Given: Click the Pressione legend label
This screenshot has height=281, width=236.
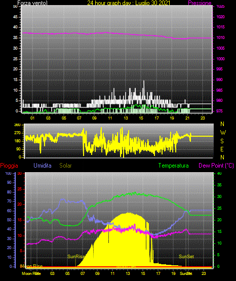Looking at the screenshot, I should pos(200,3).
